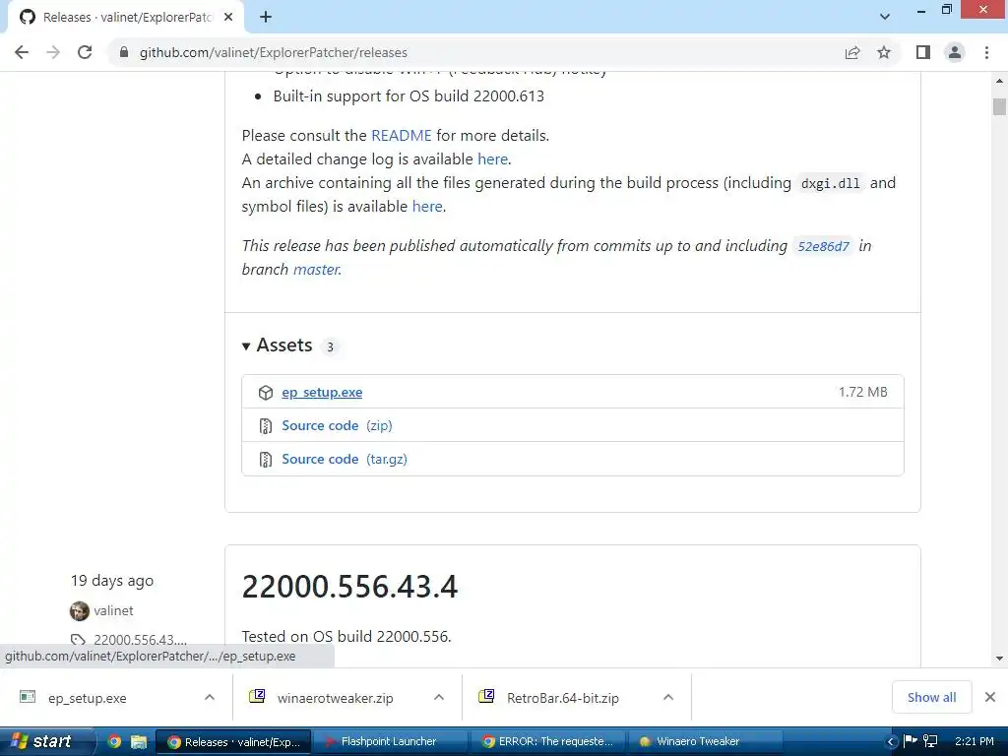Collapse the Assets section

[x=278, y=346]
